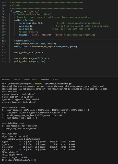Click the 'machine counts & contributions' header line

point(24,139)
